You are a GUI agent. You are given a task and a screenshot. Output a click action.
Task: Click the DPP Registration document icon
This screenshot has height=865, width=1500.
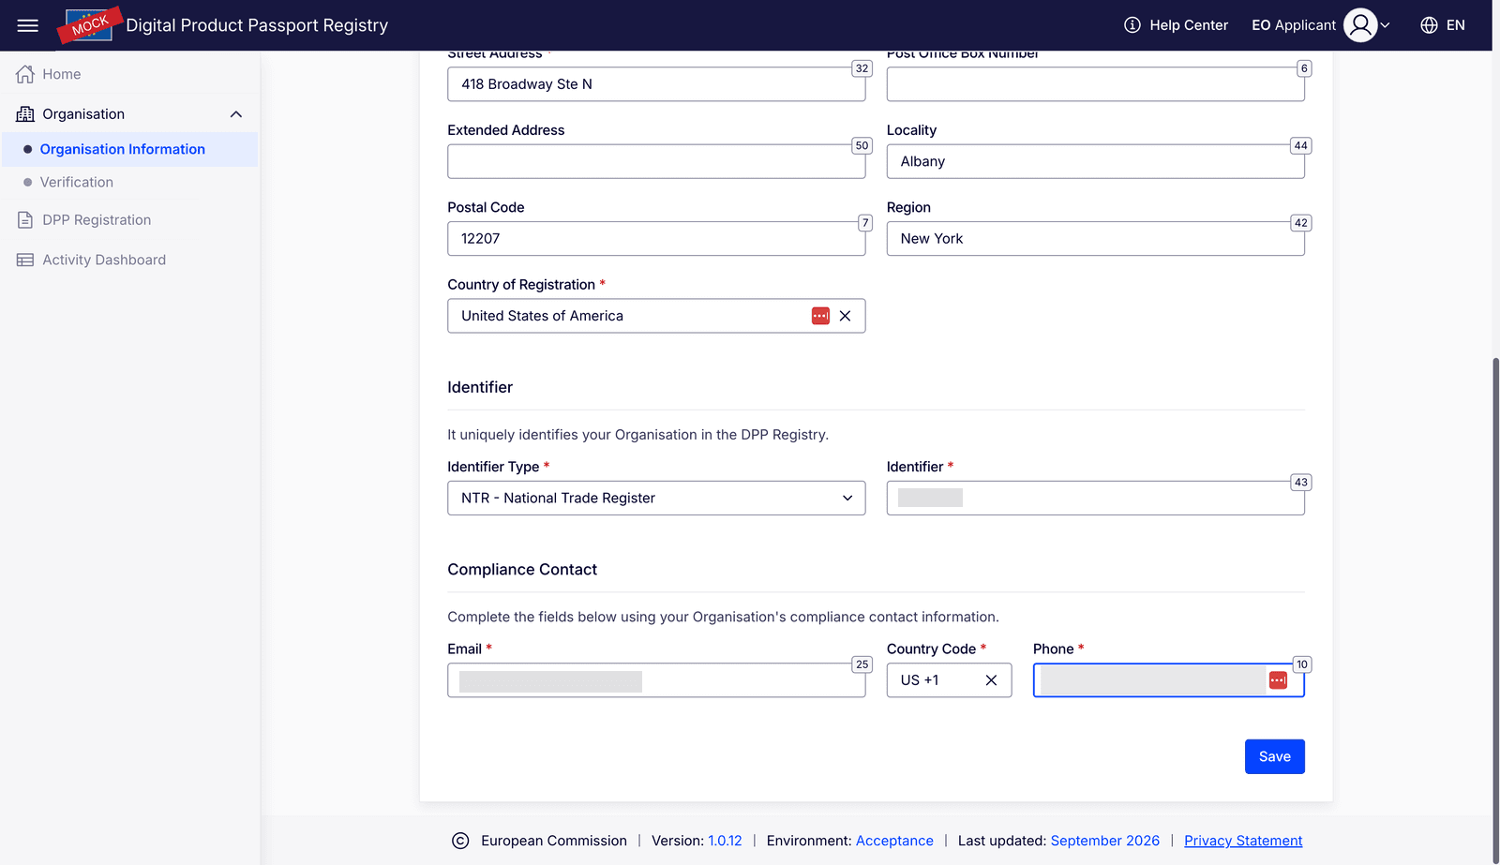pyautogui.click(x=25, y=220)
